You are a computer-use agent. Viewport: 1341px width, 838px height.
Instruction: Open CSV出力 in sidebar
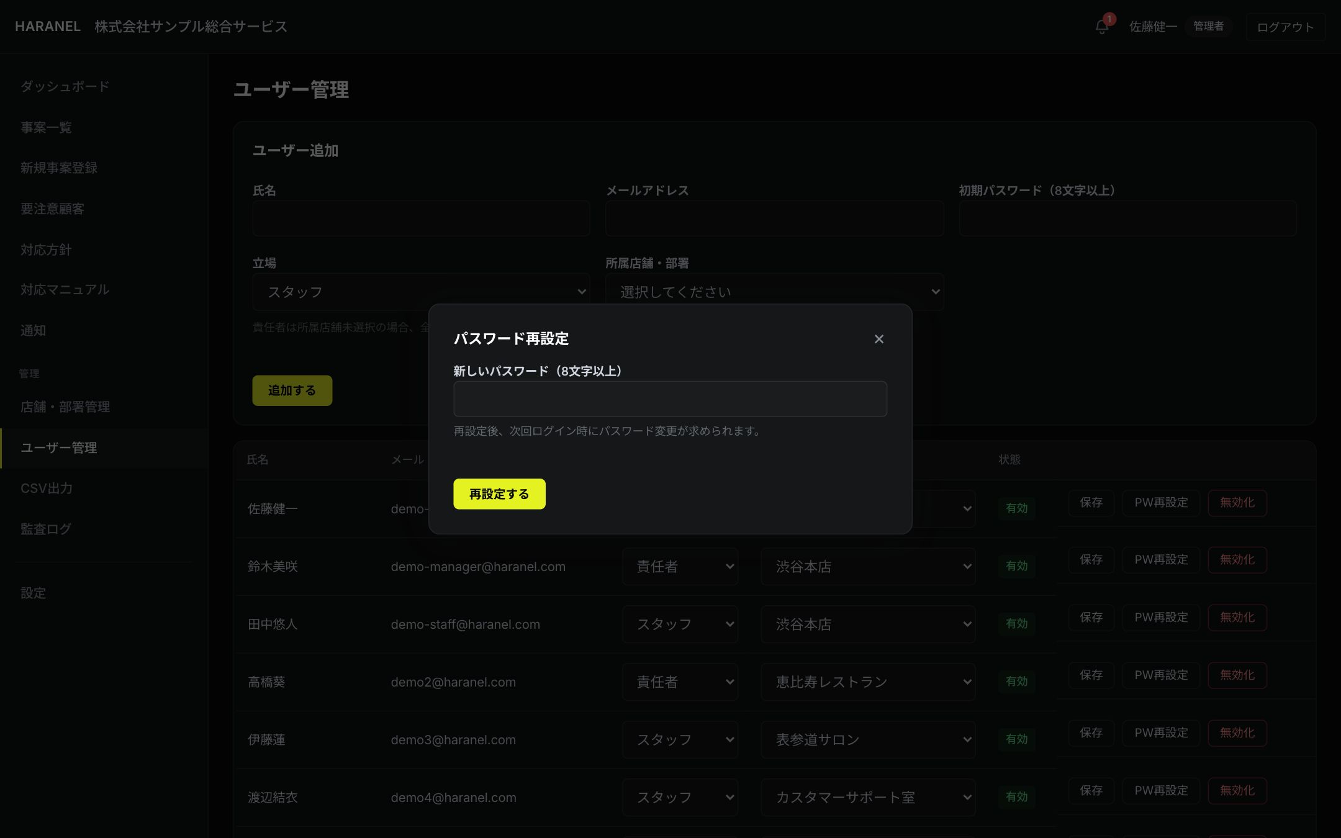point(47,488)
